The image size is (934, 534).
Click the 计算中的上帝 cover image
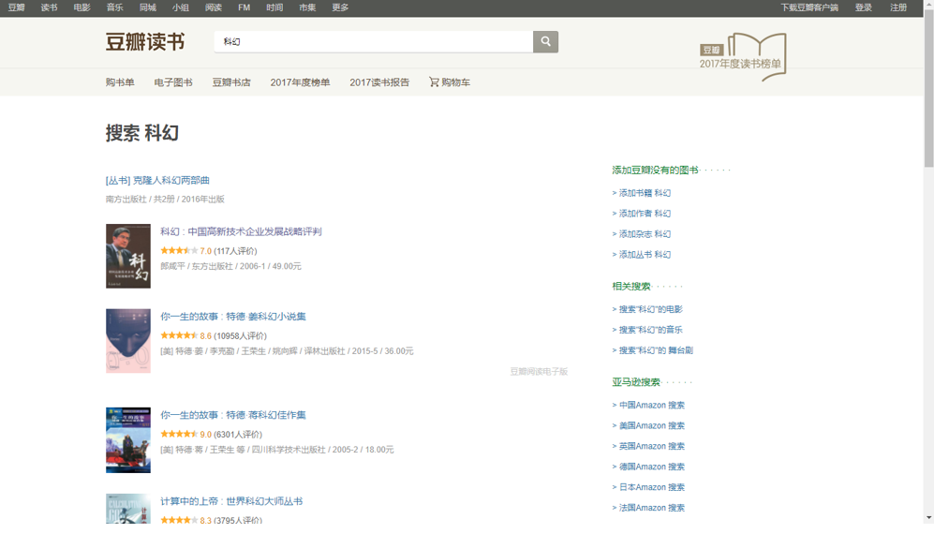pyautogui.click(x=128, y=509)
